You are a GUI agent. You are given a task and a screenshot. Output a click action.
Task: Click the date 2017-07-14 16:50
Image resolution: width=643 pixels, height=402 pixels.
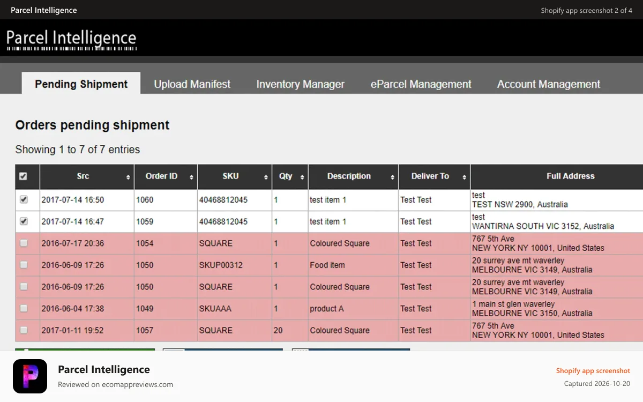(x=73, y=199)
